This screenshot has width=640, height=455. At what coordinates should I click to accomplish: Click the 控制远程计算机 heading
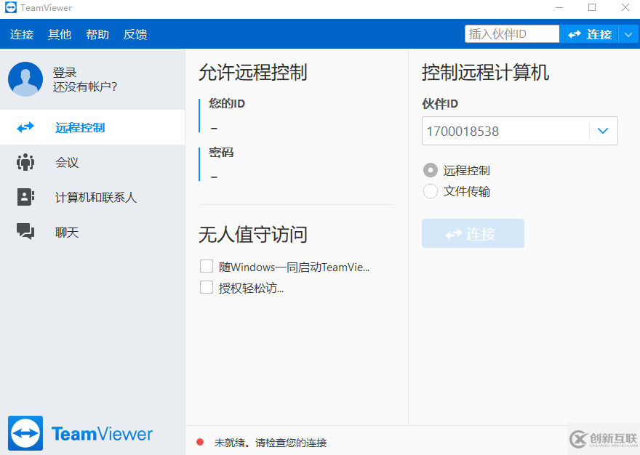(485, 72)
